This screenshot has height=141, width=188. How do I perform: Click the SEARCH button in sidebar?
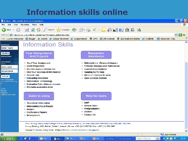(5, 53)
